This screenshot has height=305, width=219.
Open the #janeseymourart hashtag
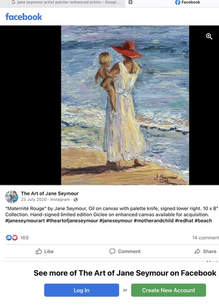(25, 221)
